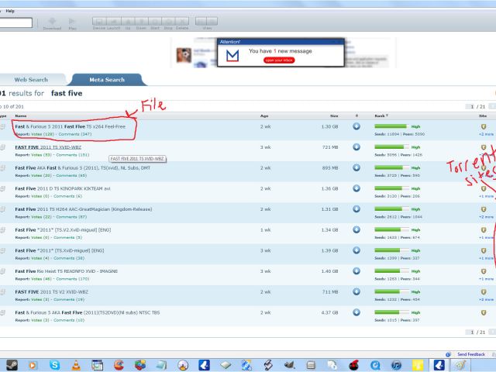Screen dimensions: 496x372
Task: Click the search input field at the top left
Action: tap(15, 23)
